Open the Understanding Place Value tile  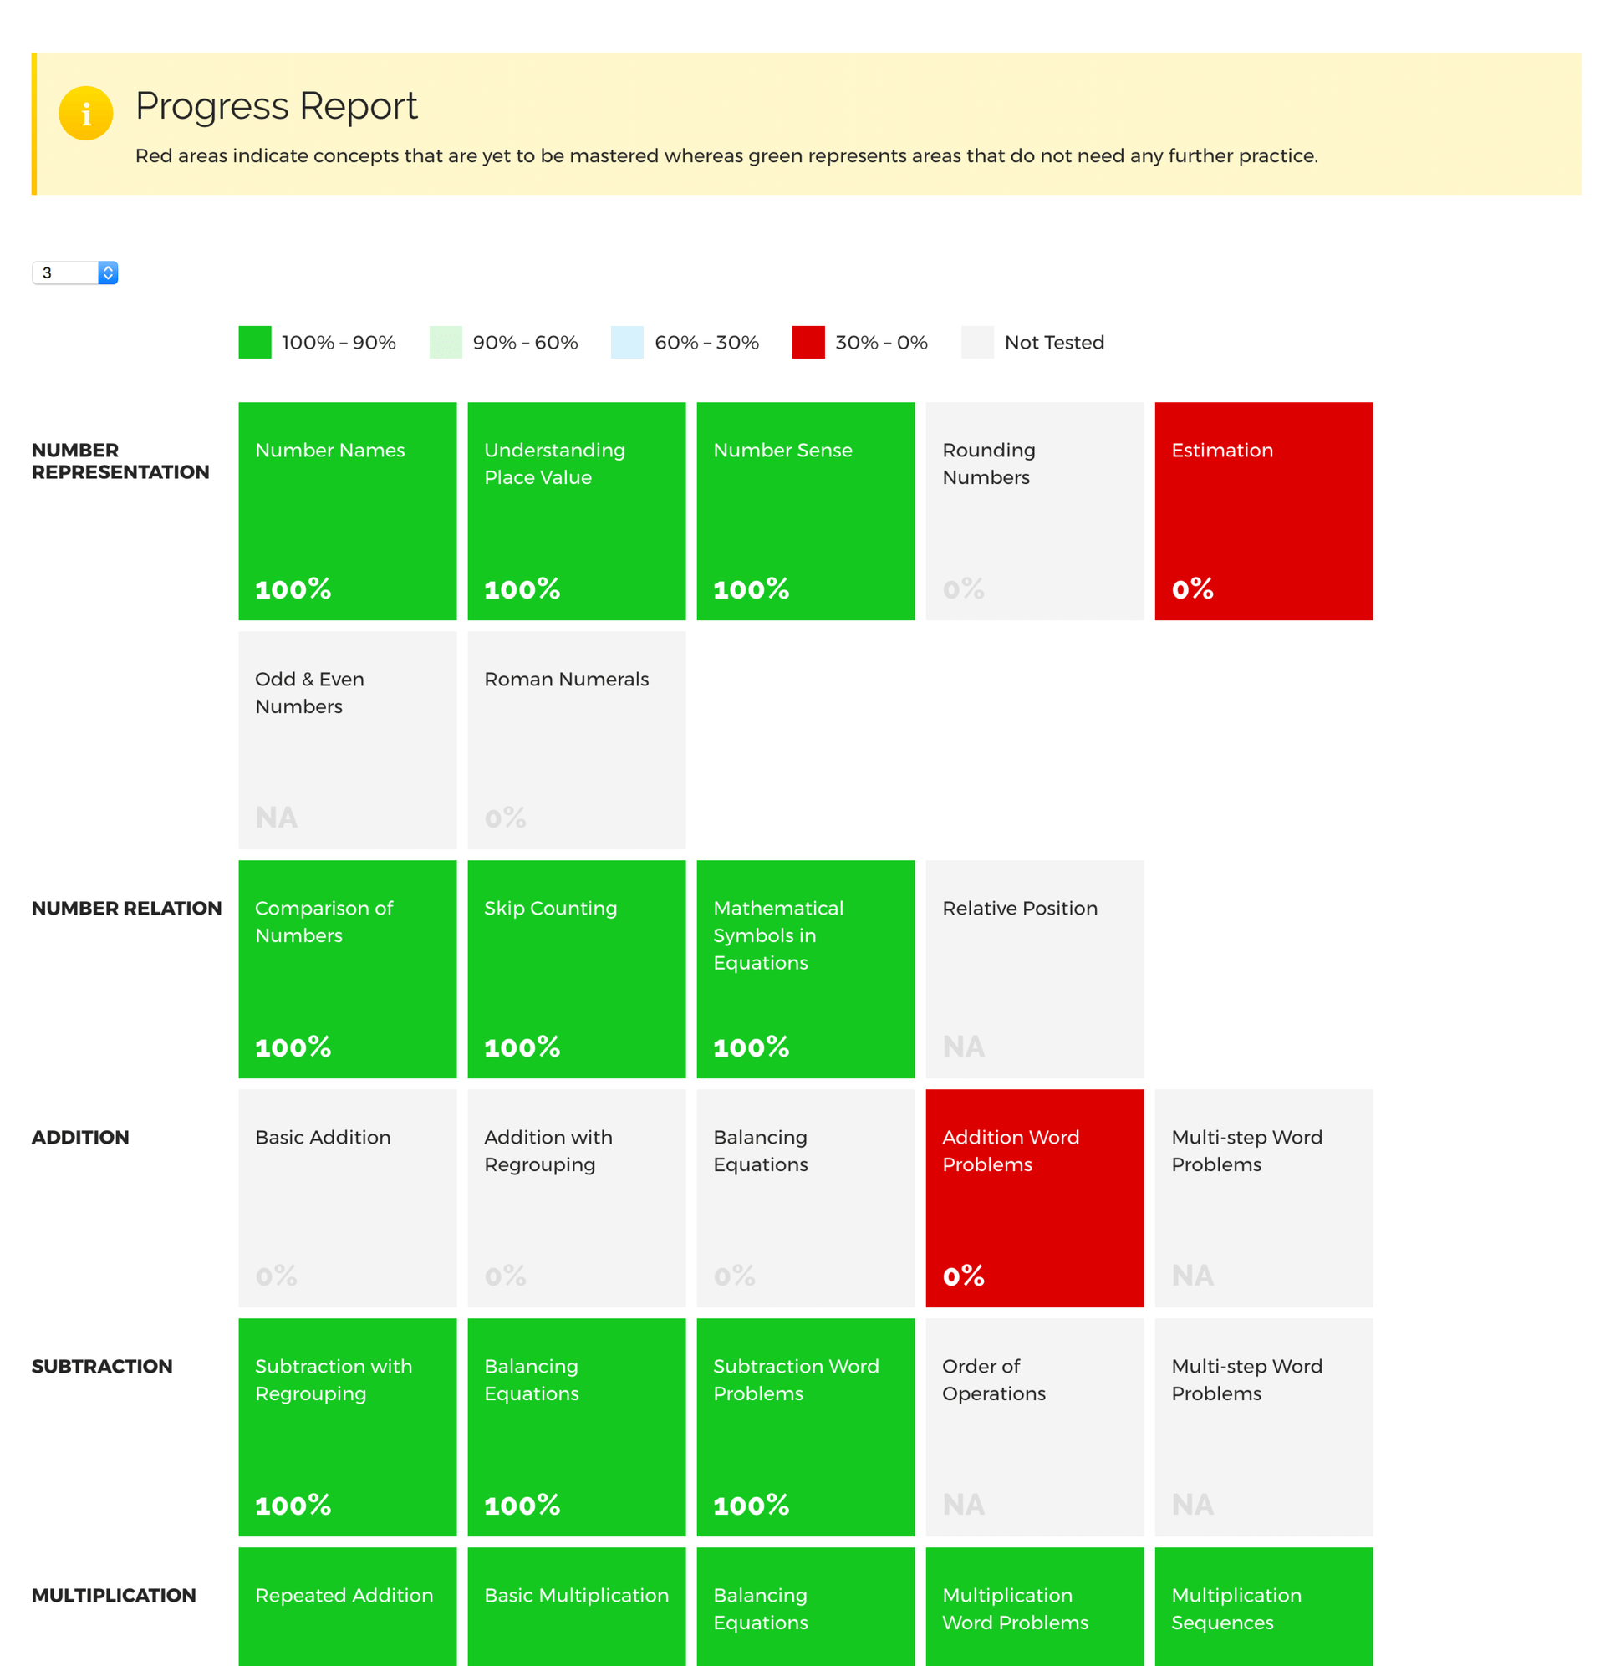[x=576, y=511]
